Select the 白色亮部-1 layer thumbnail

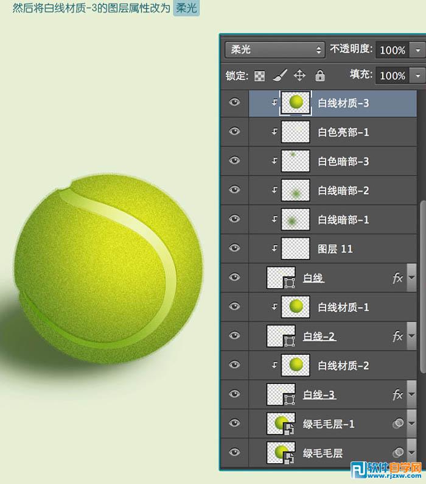pyautogui.click(x=296, y=132)
